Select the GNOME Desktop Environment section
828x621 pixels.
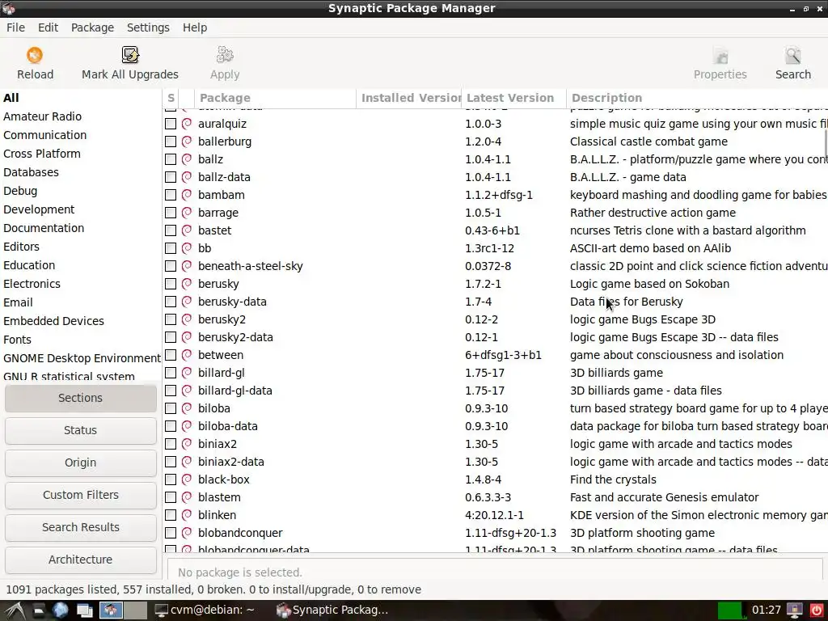pos(82,358)
